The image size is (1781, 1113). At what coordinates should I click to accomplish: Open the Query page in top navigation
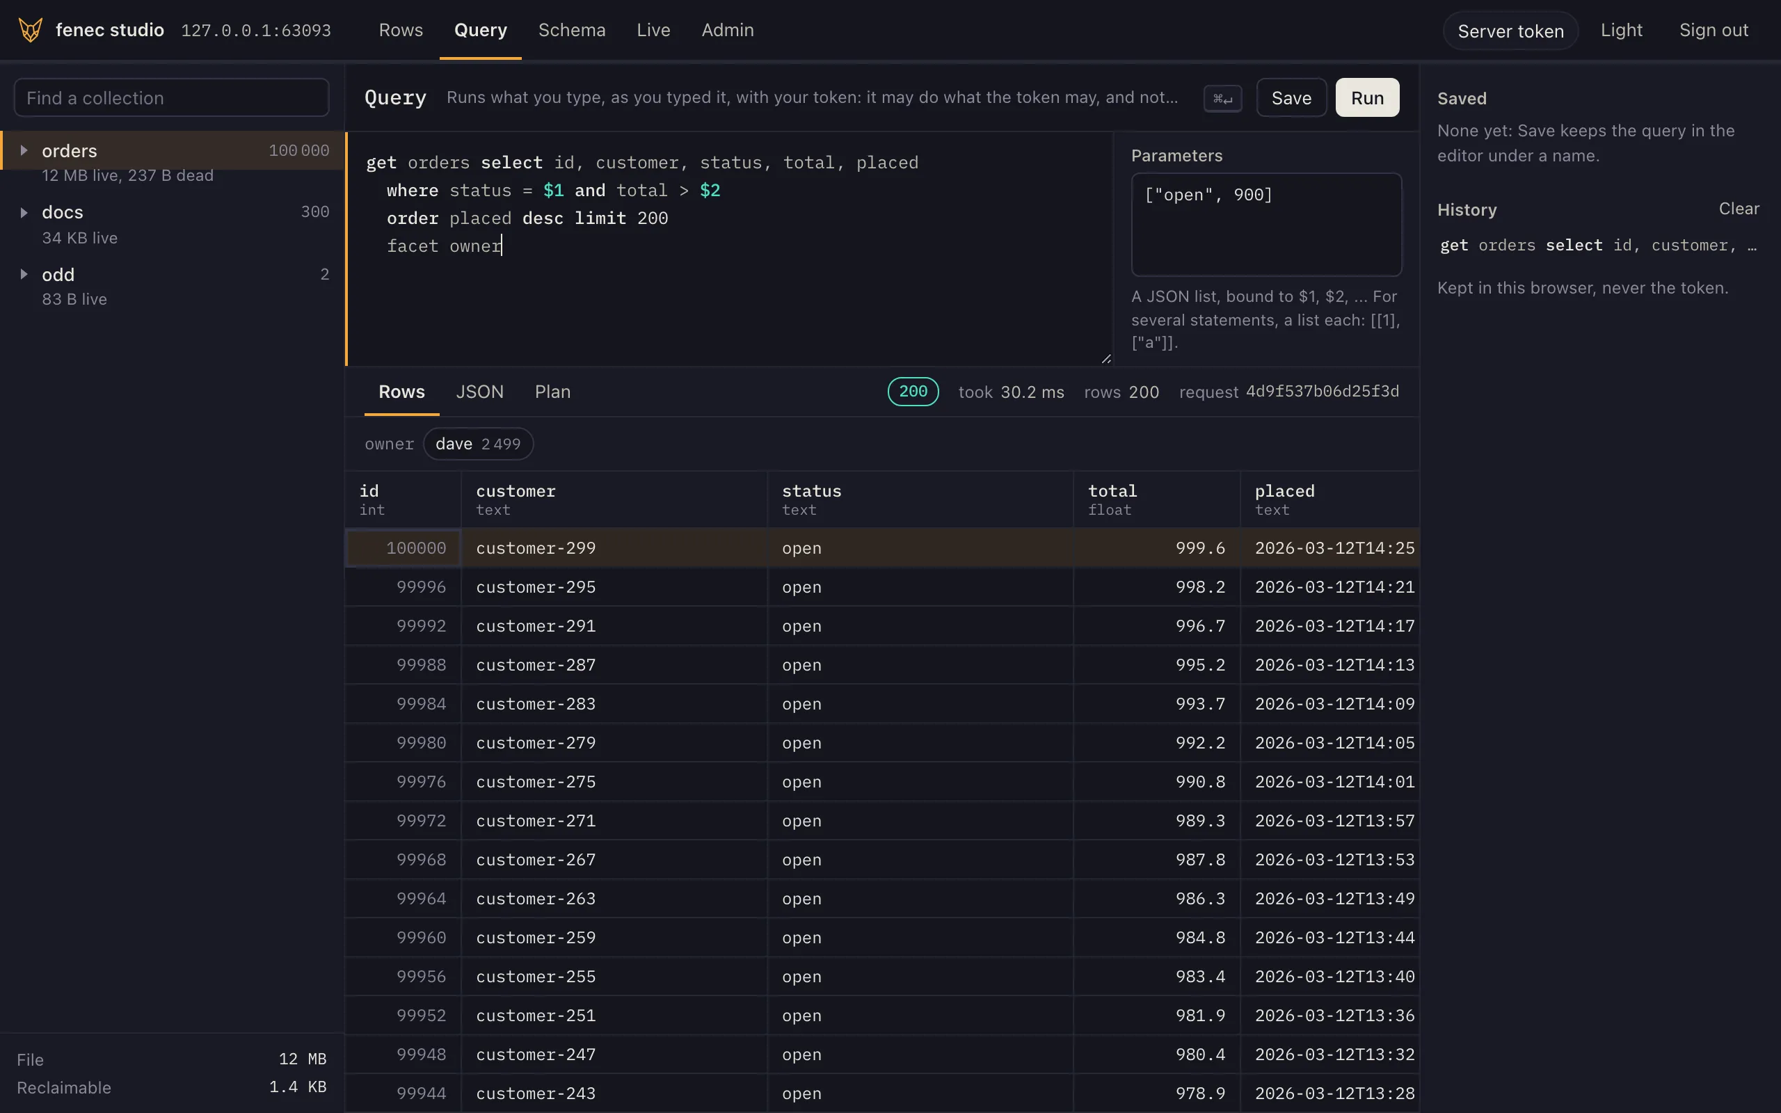point(481,30)
